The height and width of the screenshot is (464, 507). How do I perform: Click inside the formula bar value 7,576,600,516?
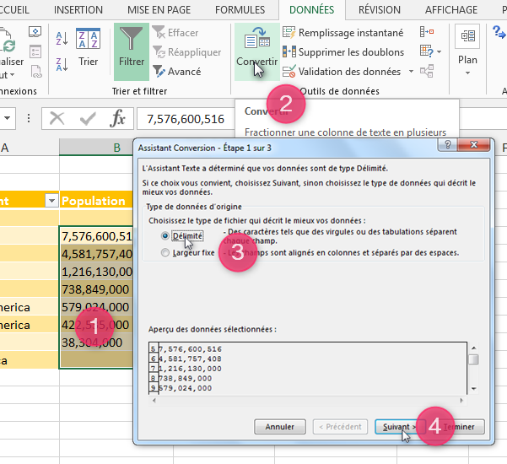click(x=186, y=119)
